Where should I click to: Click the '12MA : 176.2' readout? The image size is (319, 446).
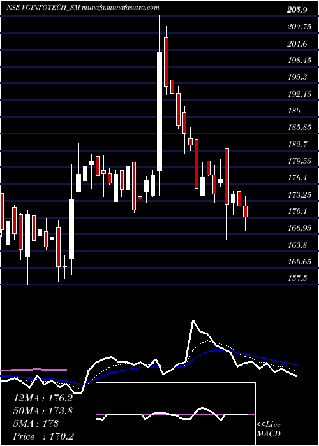click(x=43, y=398)
